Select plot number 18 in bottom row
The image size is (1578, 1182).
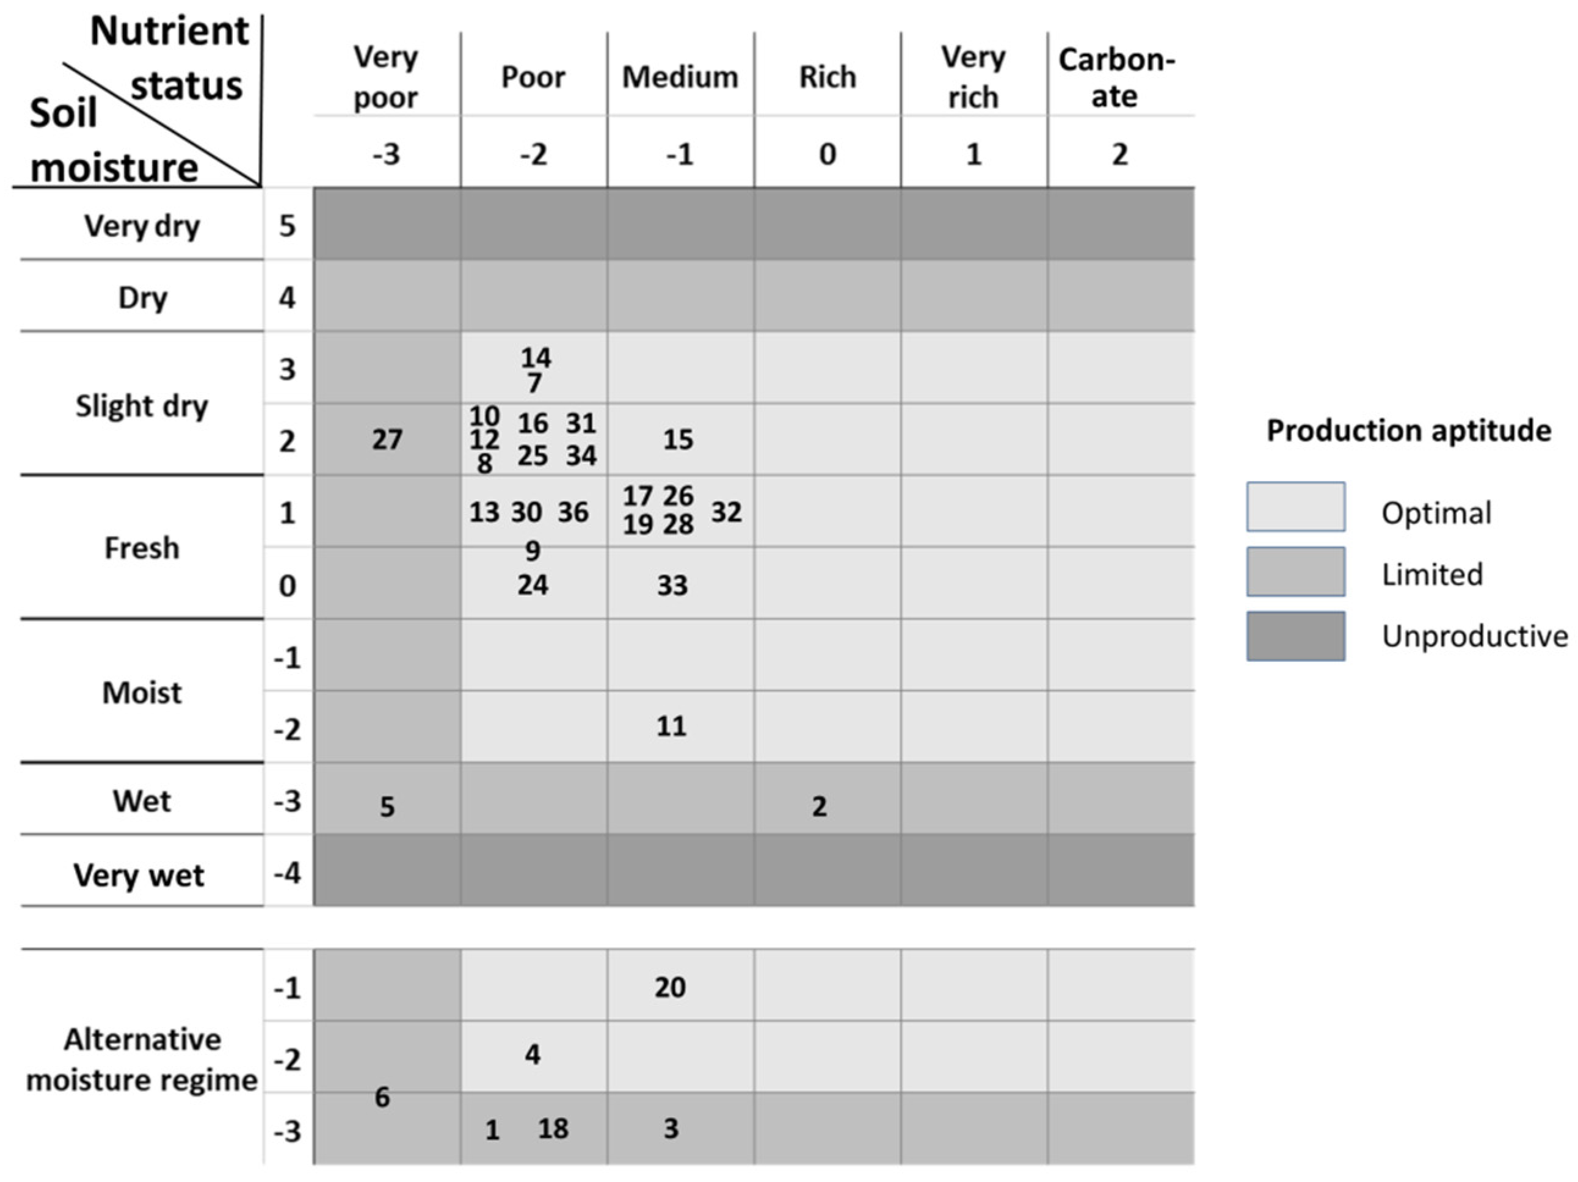pyautogui.click(x=553, y=1128)
